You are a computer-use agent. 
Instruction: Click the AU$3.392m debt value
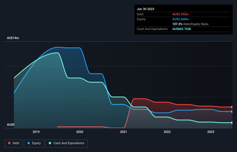click(x=180, y=14)
